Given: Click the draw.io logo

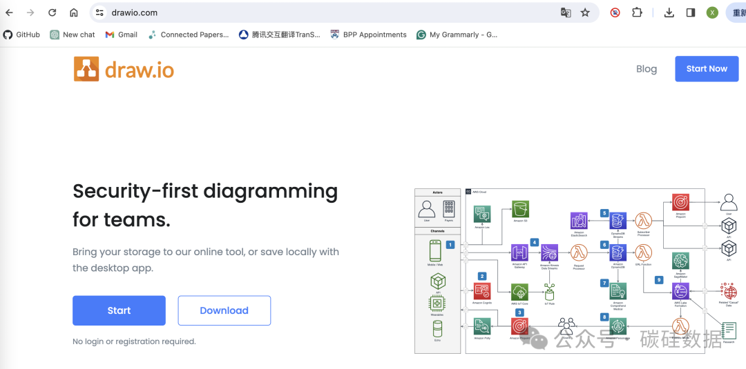Looking at the screenshot, I should (124, 69).
